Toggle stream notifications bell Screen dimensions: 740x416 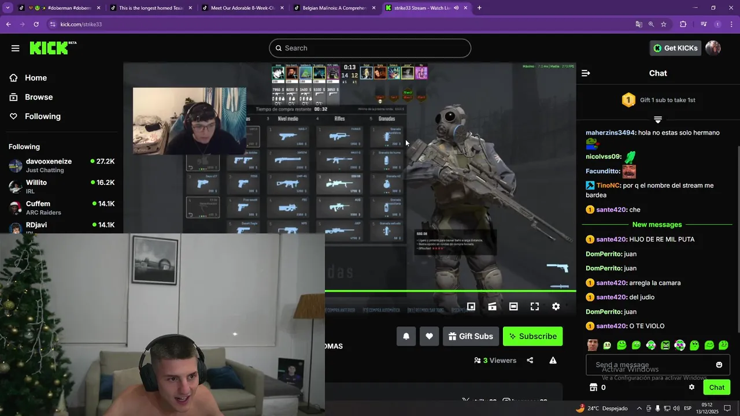tap(406, 336)
